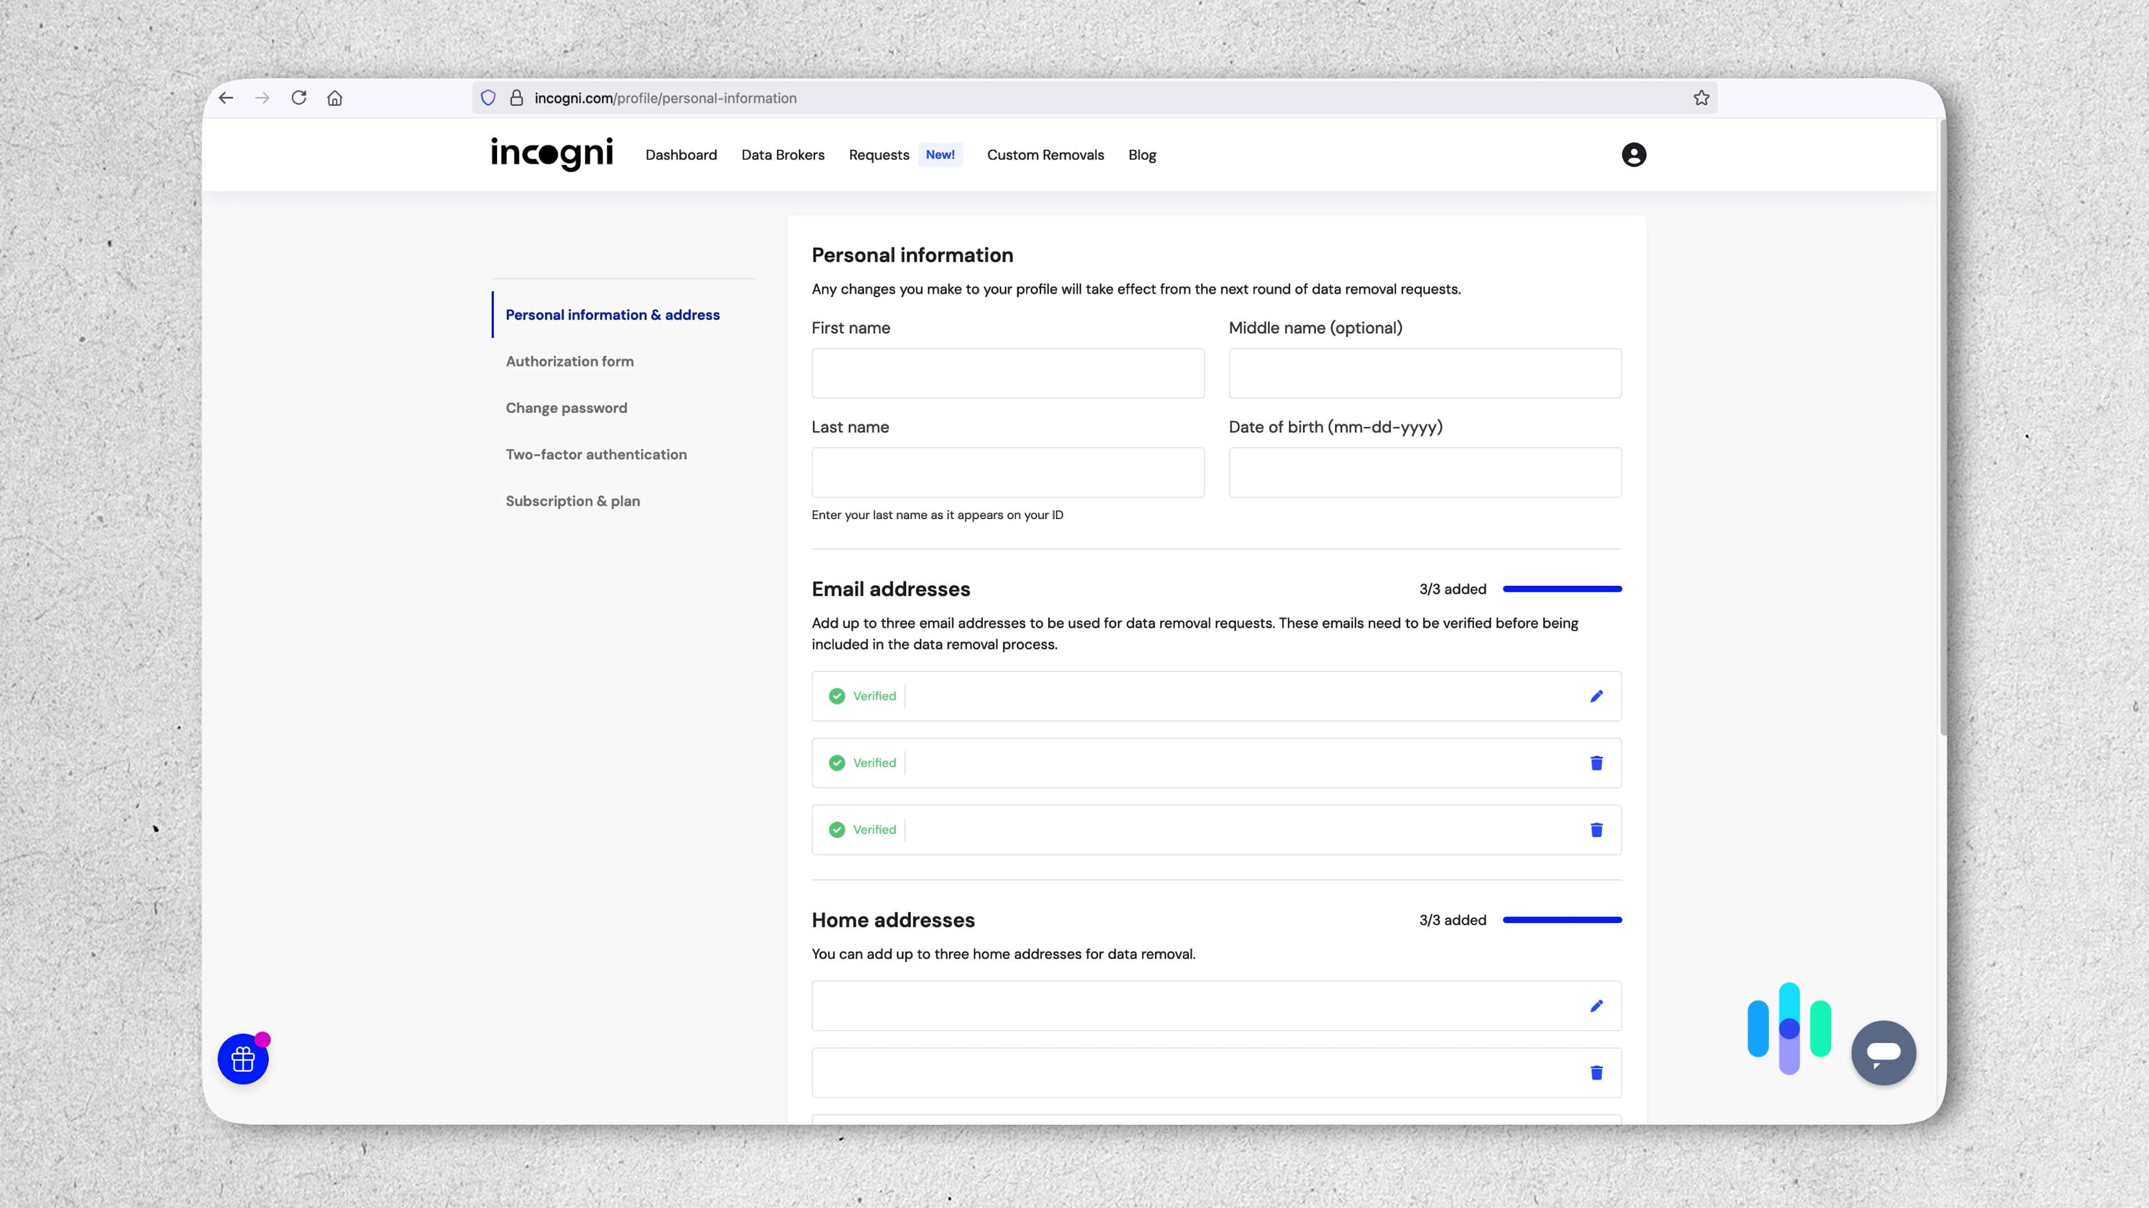Click the Incogni logo
This screenshot has height=1208, width=2149.
click(x=551, y=155)
